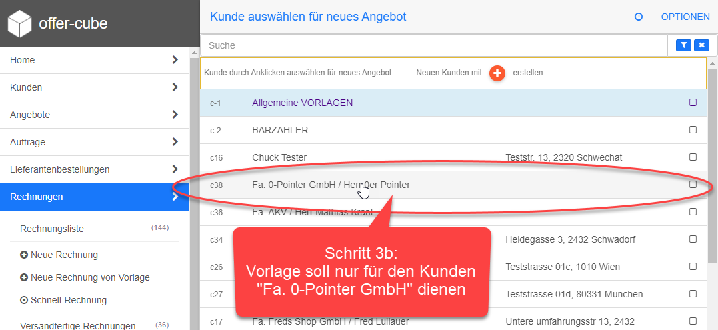Click the Schnell-Rechnung target icon
Viewport: 718px width, 330px height.
[24, 301]
